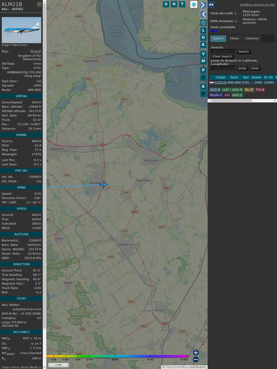Click the TIS-B legend label
This screenshot has height=369, width=277.
click(x=260, y=90)
